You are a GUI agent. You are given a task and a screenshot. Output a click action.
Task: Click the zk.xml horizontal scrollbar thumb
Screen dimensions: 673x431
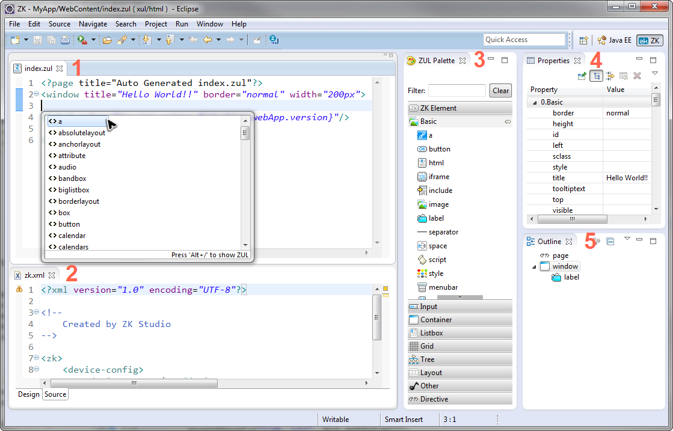[x=134, y=383]
